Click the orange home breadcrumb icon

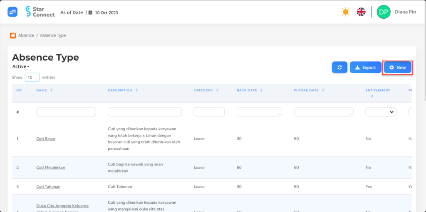coord(13,35)
